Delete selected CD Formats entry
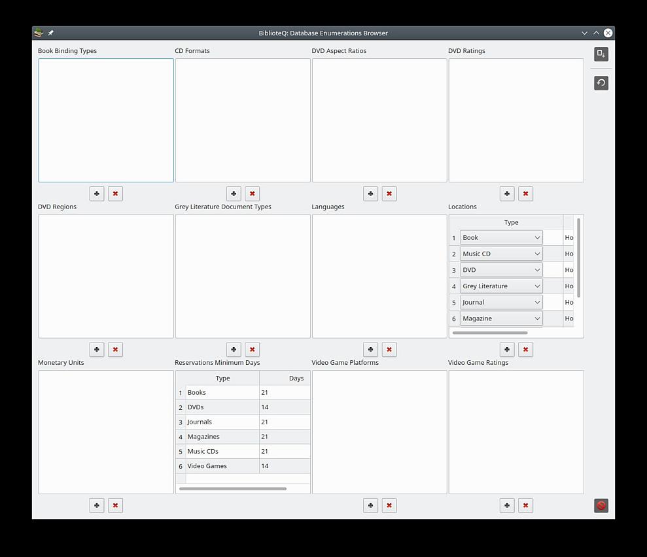Screen dimensions: 647x557 click(x=252, y=194)
